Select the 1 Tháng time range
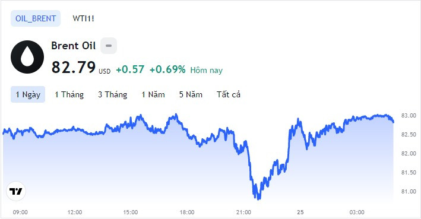 [x=69, y=94]
